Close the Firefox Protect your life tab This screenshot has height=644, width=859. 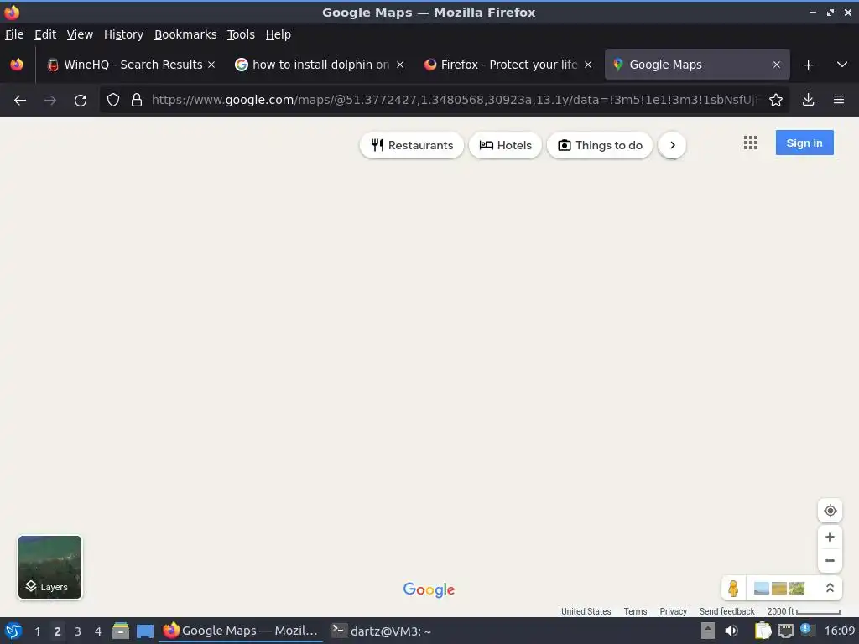(588, 65)
